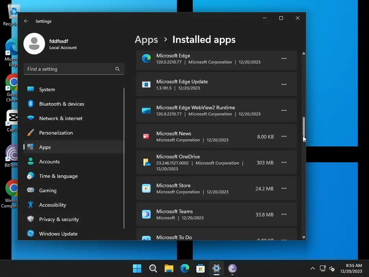The height and width of the screenshot is (277, 369).
Task: Click the Microsoft OneDrive app name
Action: 178,157
